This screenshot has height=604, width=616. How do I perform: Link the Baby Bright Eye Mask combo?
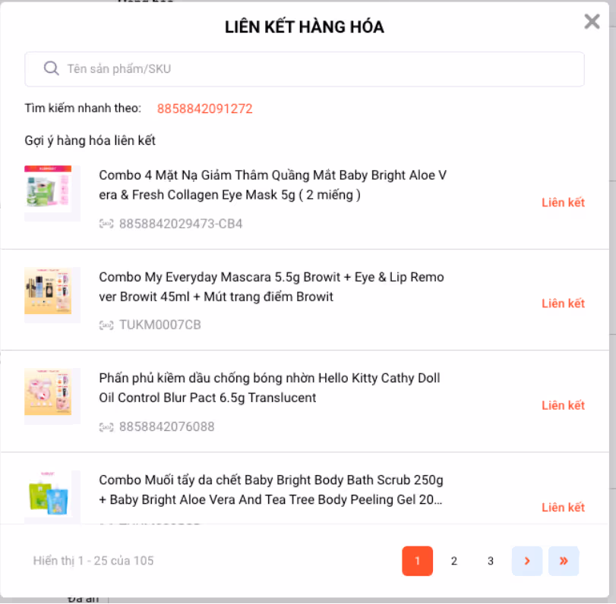point(563,203)
